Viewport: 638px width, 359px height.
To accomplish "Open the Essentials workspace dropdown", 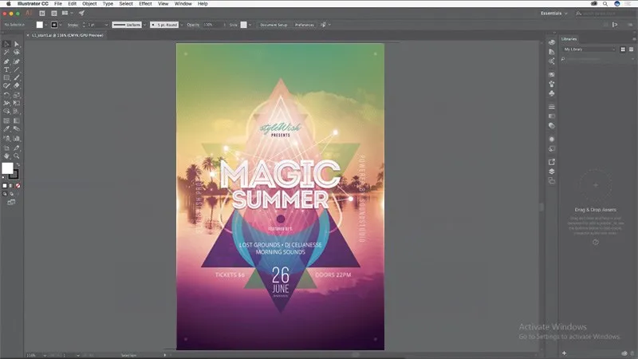I will (553, 14).
